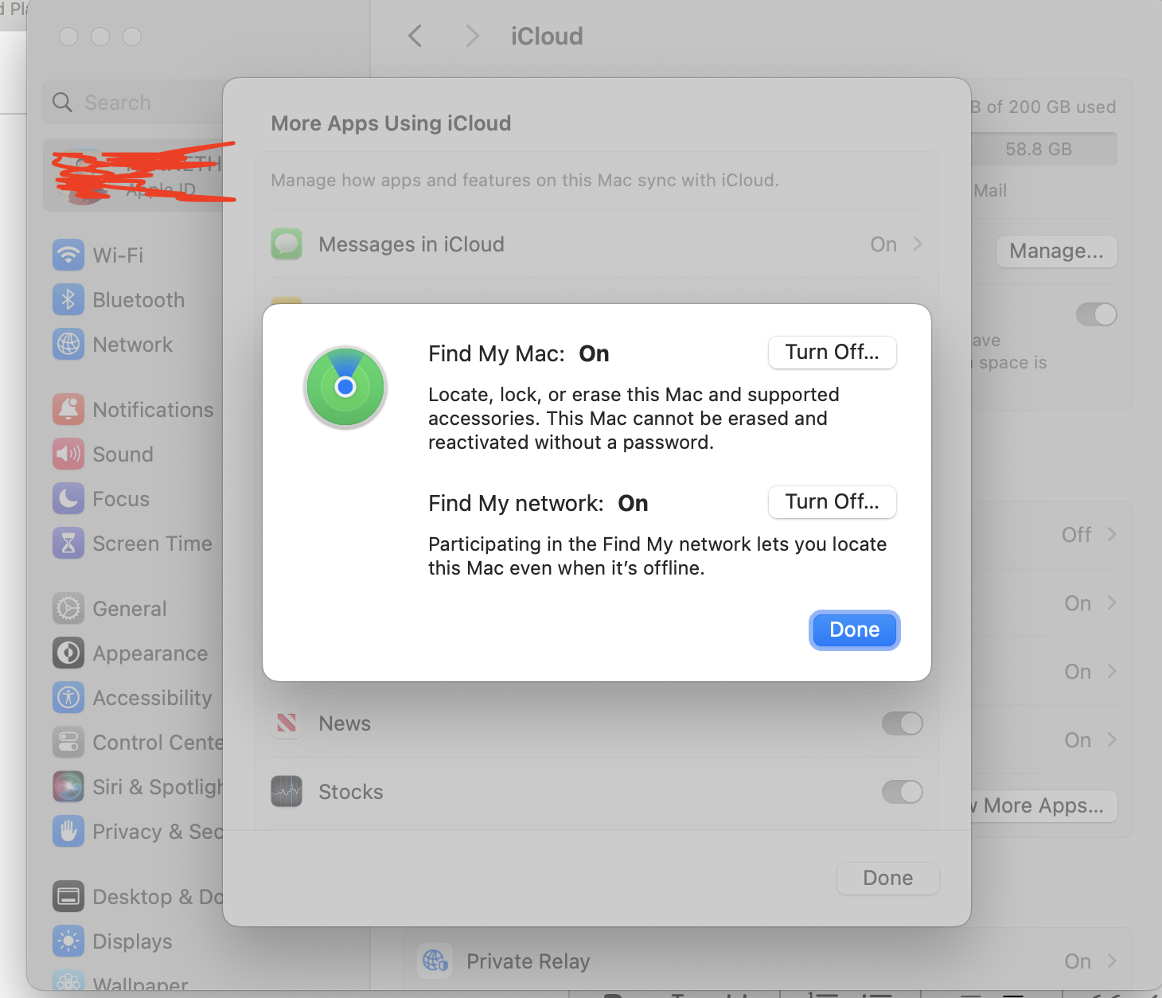The image size is (1162, 998).
Task: Click the Accessibility sidebar icon
Action: pos(68,698)
